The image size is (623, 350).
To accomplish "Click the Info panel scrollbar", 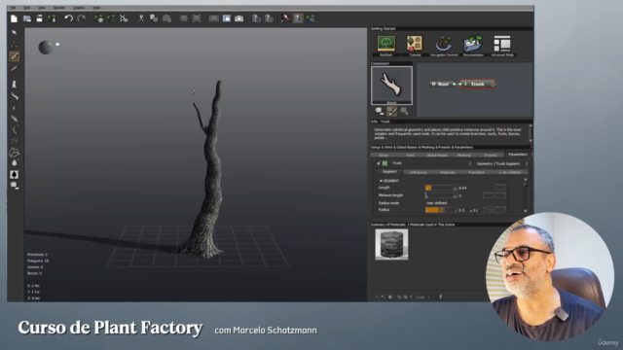I will pos(530,133).
